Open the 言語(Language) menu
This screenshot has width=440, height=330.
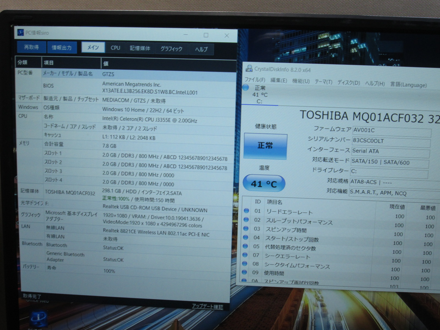tap(408, 85)
